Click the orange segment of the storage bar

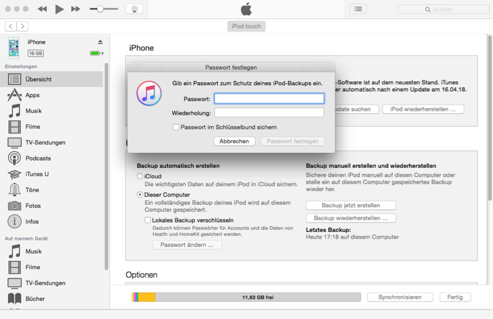click(x=147, y=297)
